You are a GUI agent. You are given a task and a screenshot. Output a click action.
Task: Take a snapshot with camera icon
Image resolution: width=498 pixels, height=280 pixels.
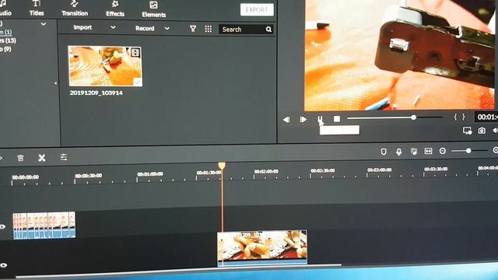[x=482, y=131]
